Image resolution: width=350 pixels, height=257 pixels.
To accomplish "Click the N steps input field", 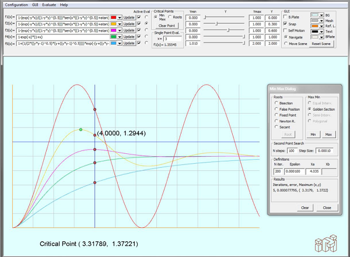I will tap(291, 150).
